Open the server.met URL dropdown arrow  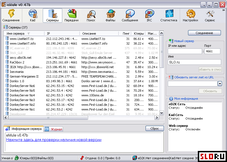pos(220,84)
